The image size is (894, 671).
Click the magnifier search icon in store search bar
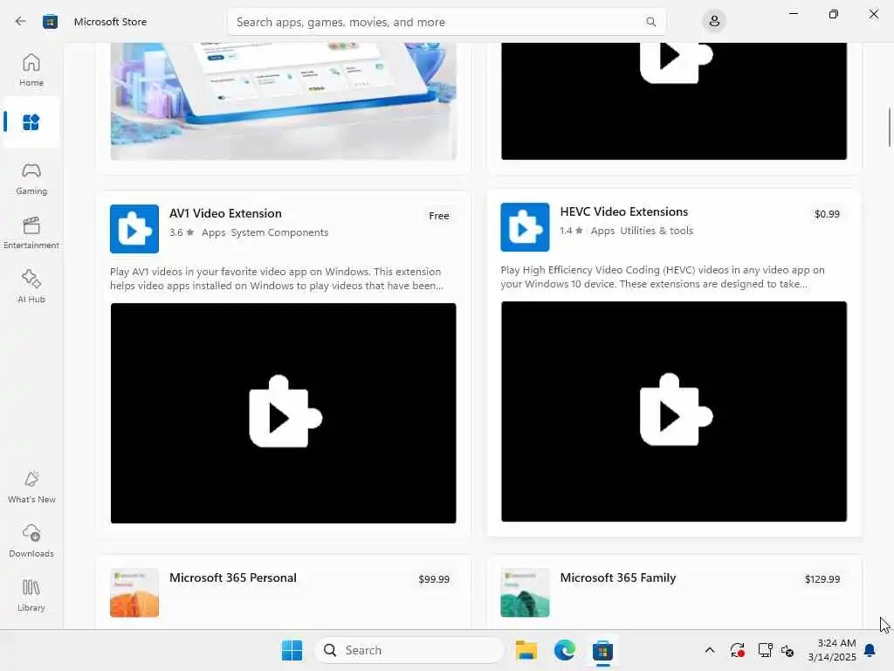point(650,22)
